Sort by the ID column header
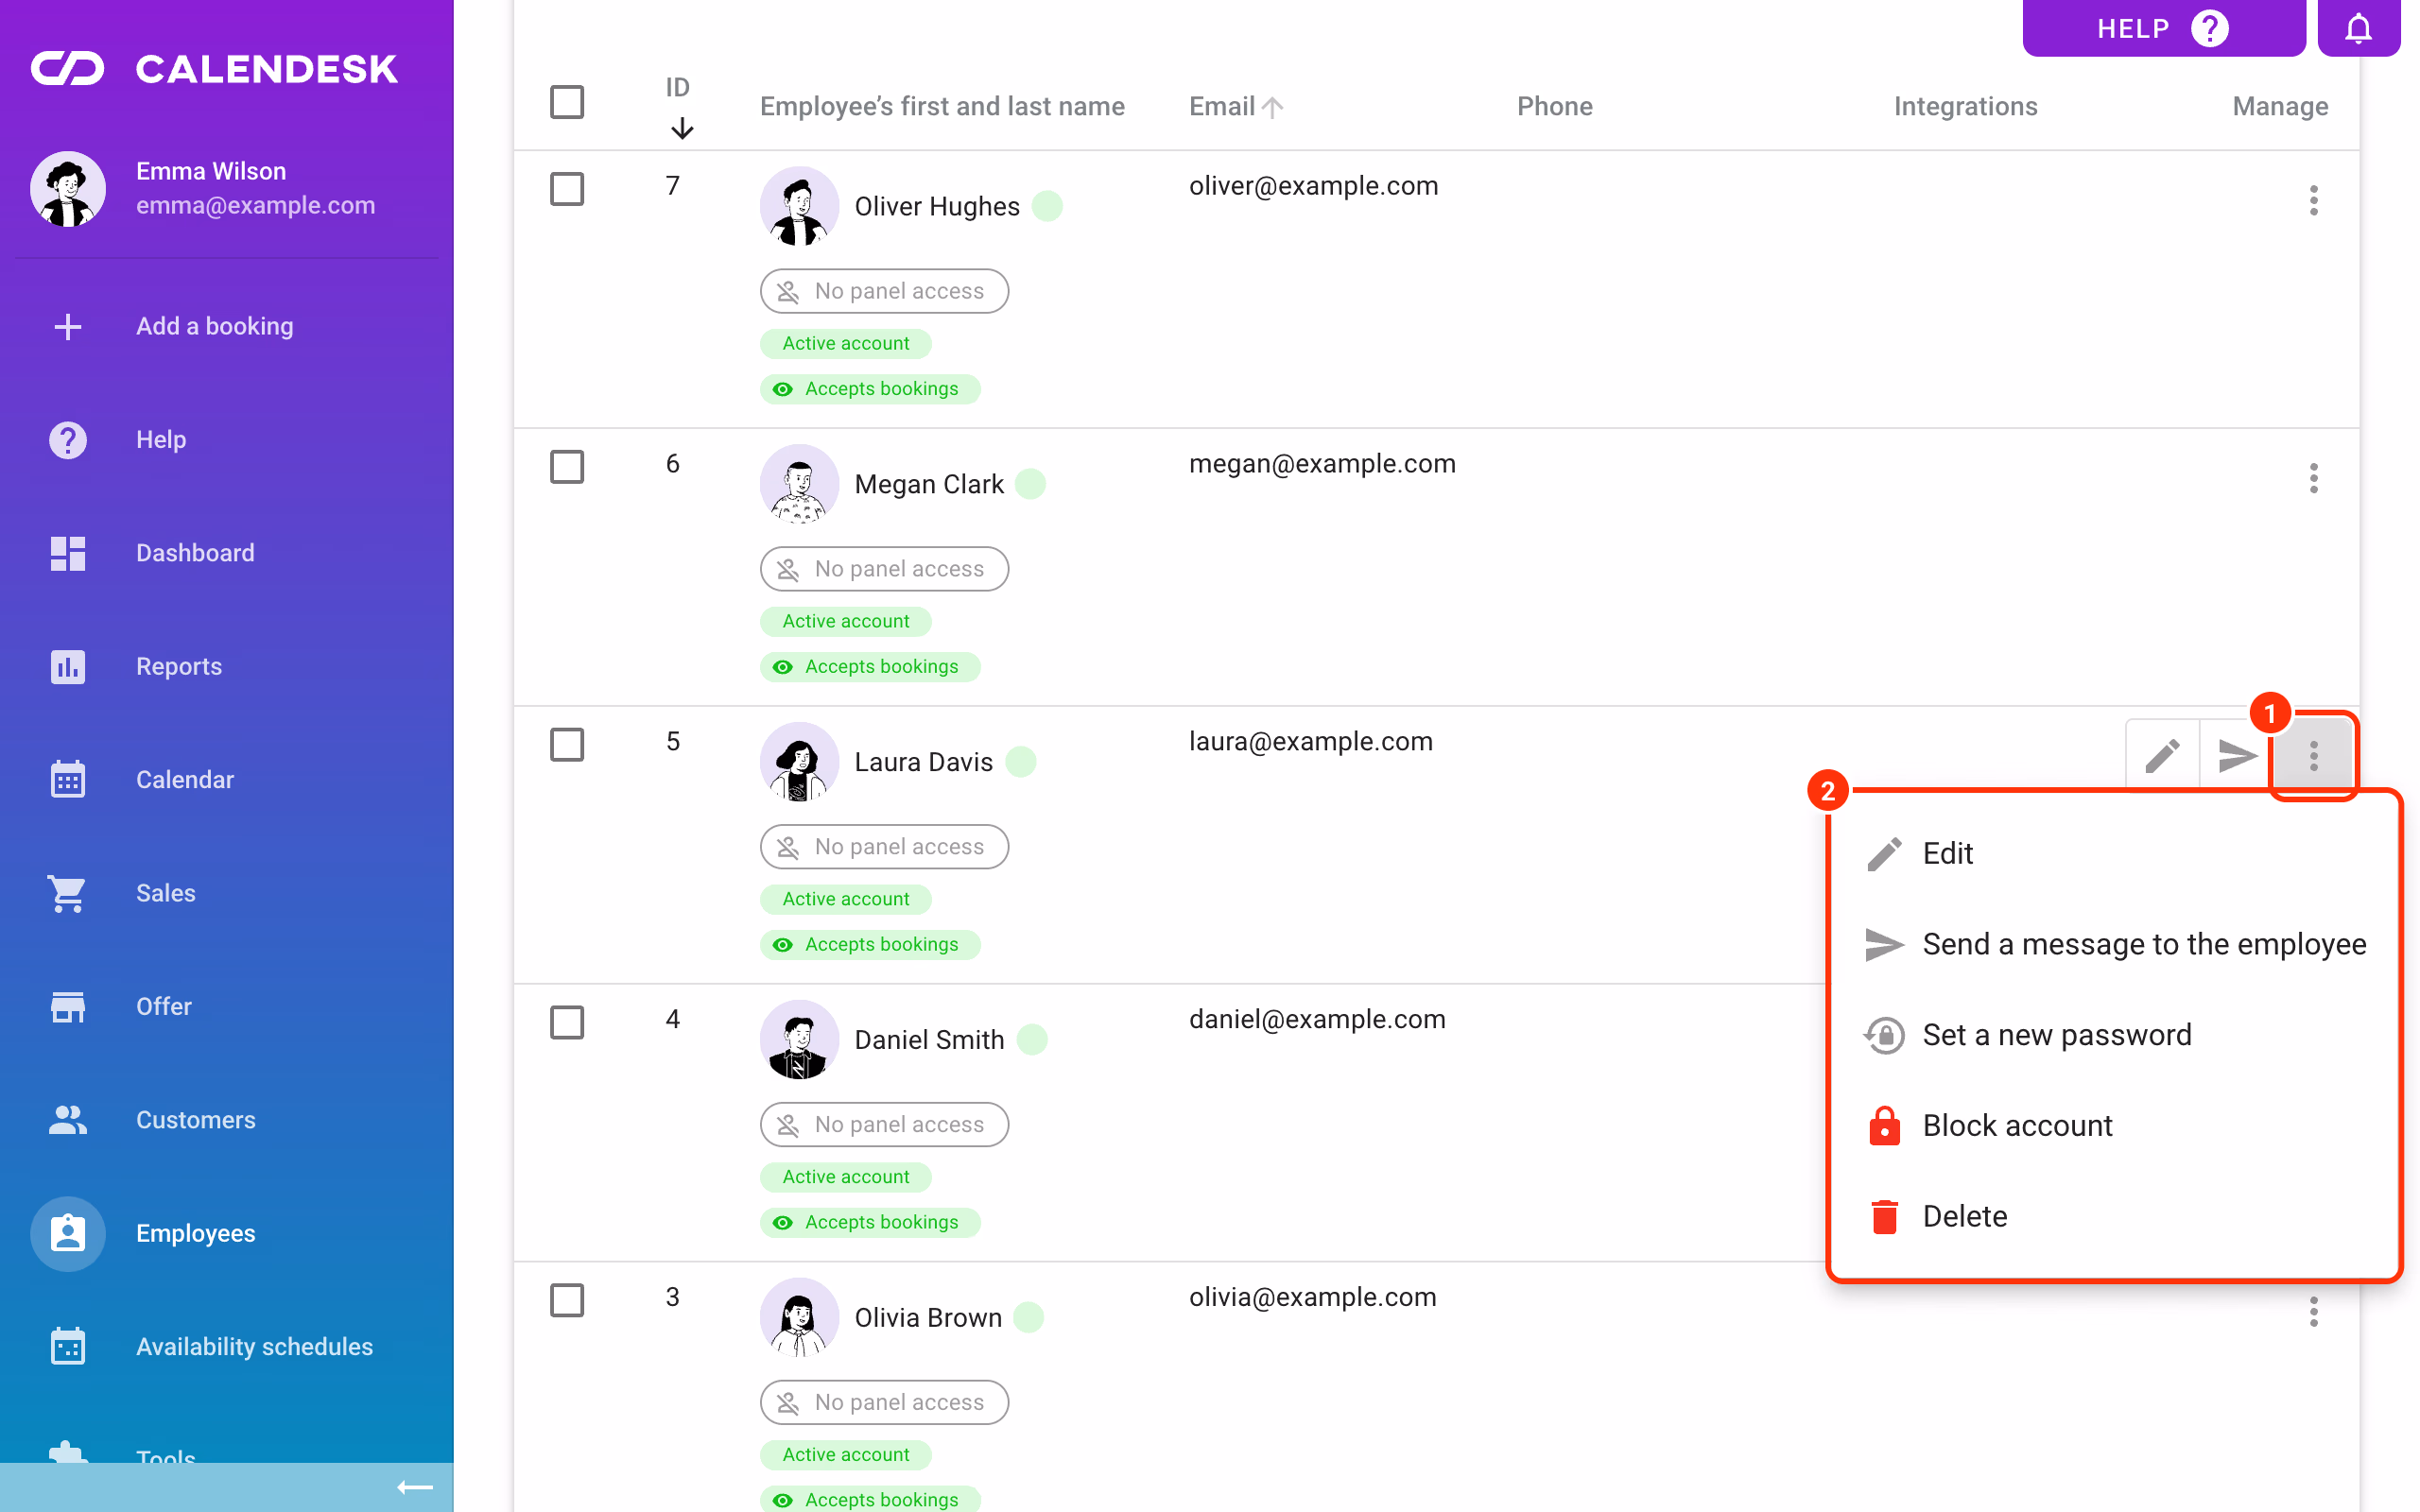Screen dimensions: 2420x1512 click(x=679, y=106)
